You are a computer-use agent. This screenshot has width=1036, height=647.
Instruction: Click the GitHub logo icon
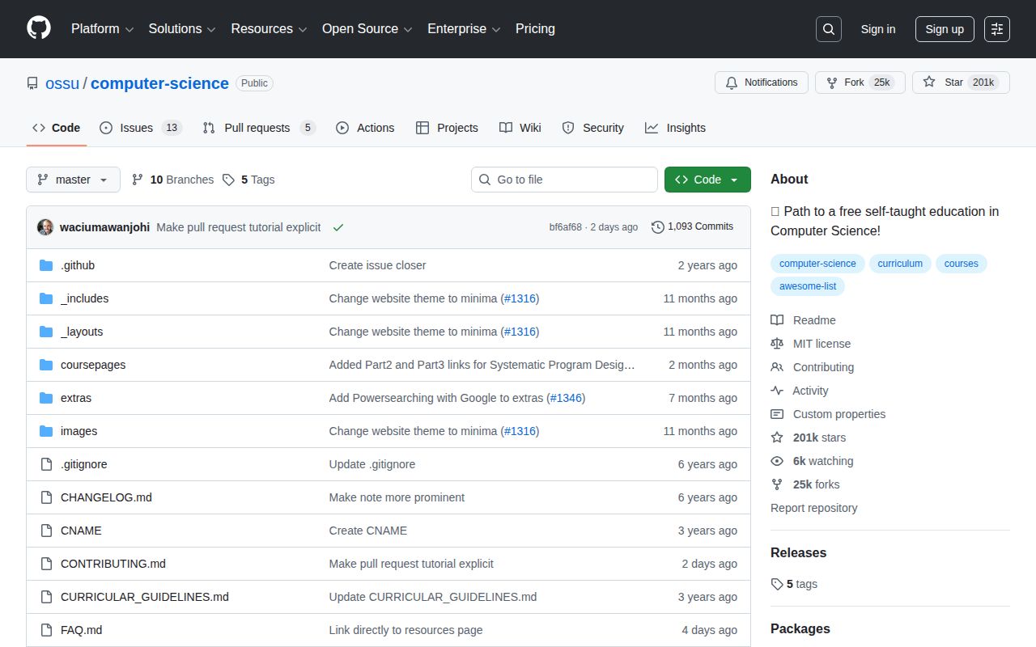pyautogui.click(x=39, y=28)
